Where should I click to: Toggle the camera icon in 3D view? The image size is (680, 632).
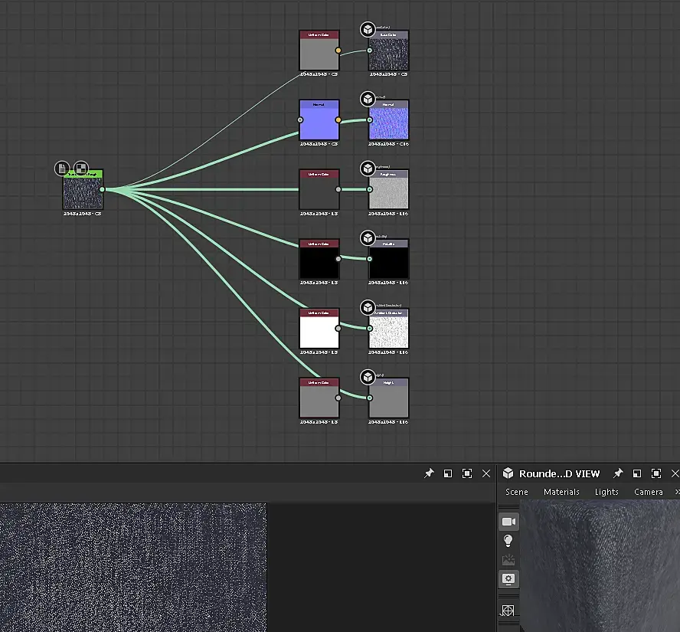tap(508, 522)
